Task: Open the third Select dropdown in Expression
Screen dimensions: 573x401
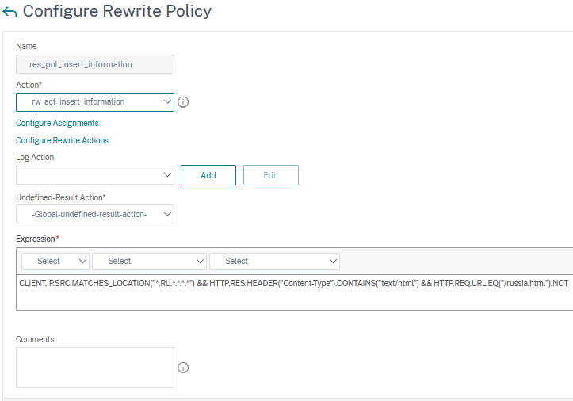Action: pos(274,261)
